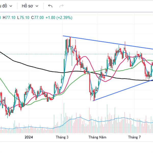Open the partially visible đồ dropdown
The image size is (153, 153).
6,6
